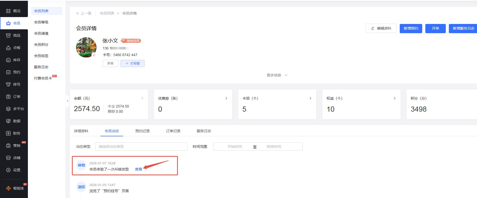
Task: Open 会员积分 in the submenu
Action: 41,45
